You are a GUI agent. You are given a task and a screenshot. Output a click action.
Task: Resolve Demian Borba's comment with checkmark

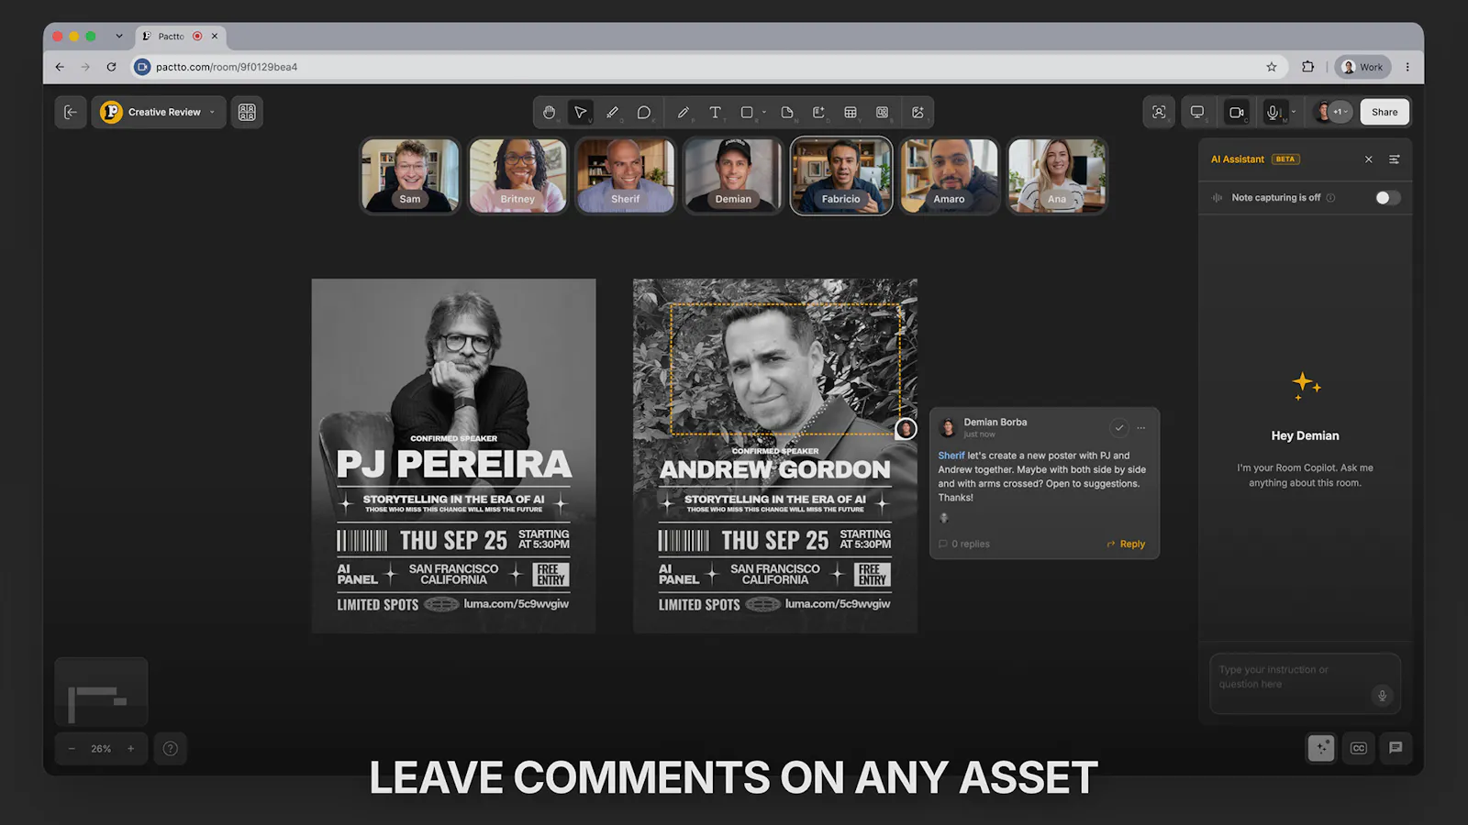point(1119,427)
